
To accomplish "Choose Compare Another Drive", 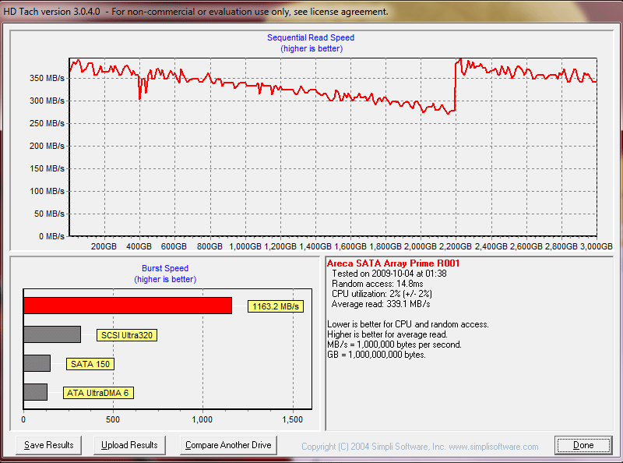I will 228,445.
